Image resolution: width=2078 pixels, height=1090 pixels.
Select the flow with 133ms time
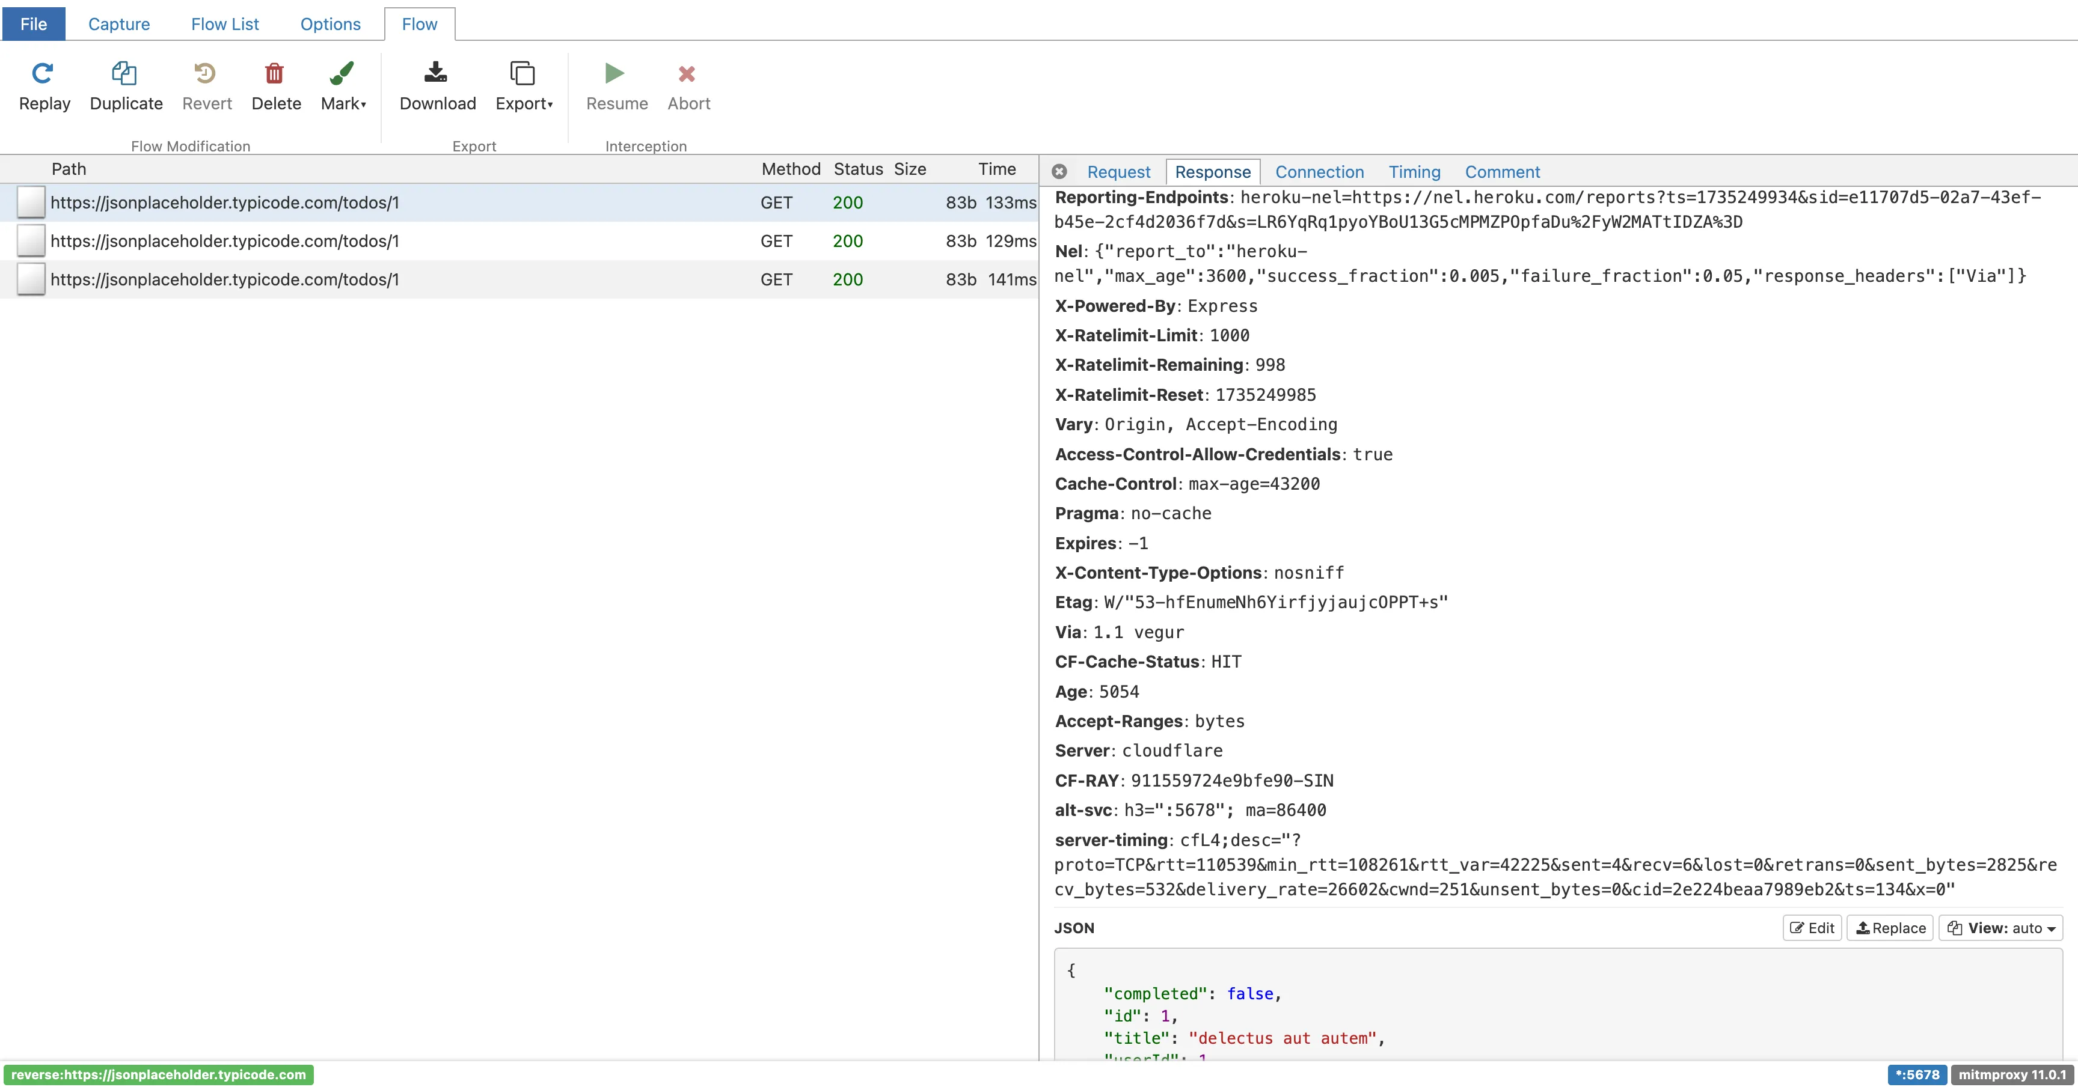click(x=519, y=202)
